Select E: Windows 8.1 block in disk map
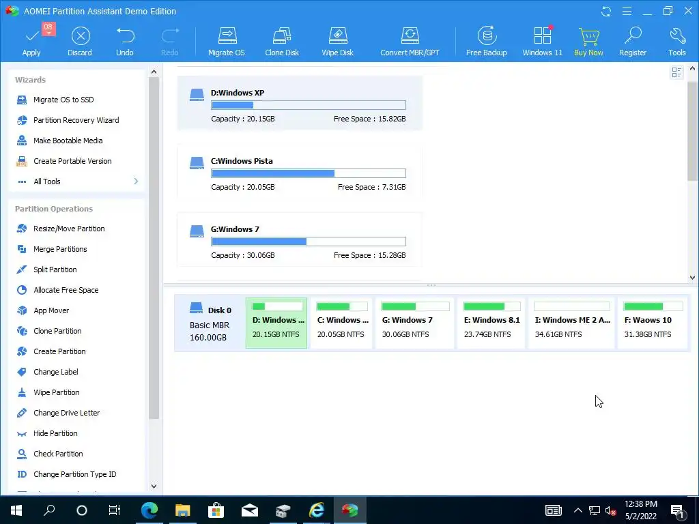 [x=491, y=323]
